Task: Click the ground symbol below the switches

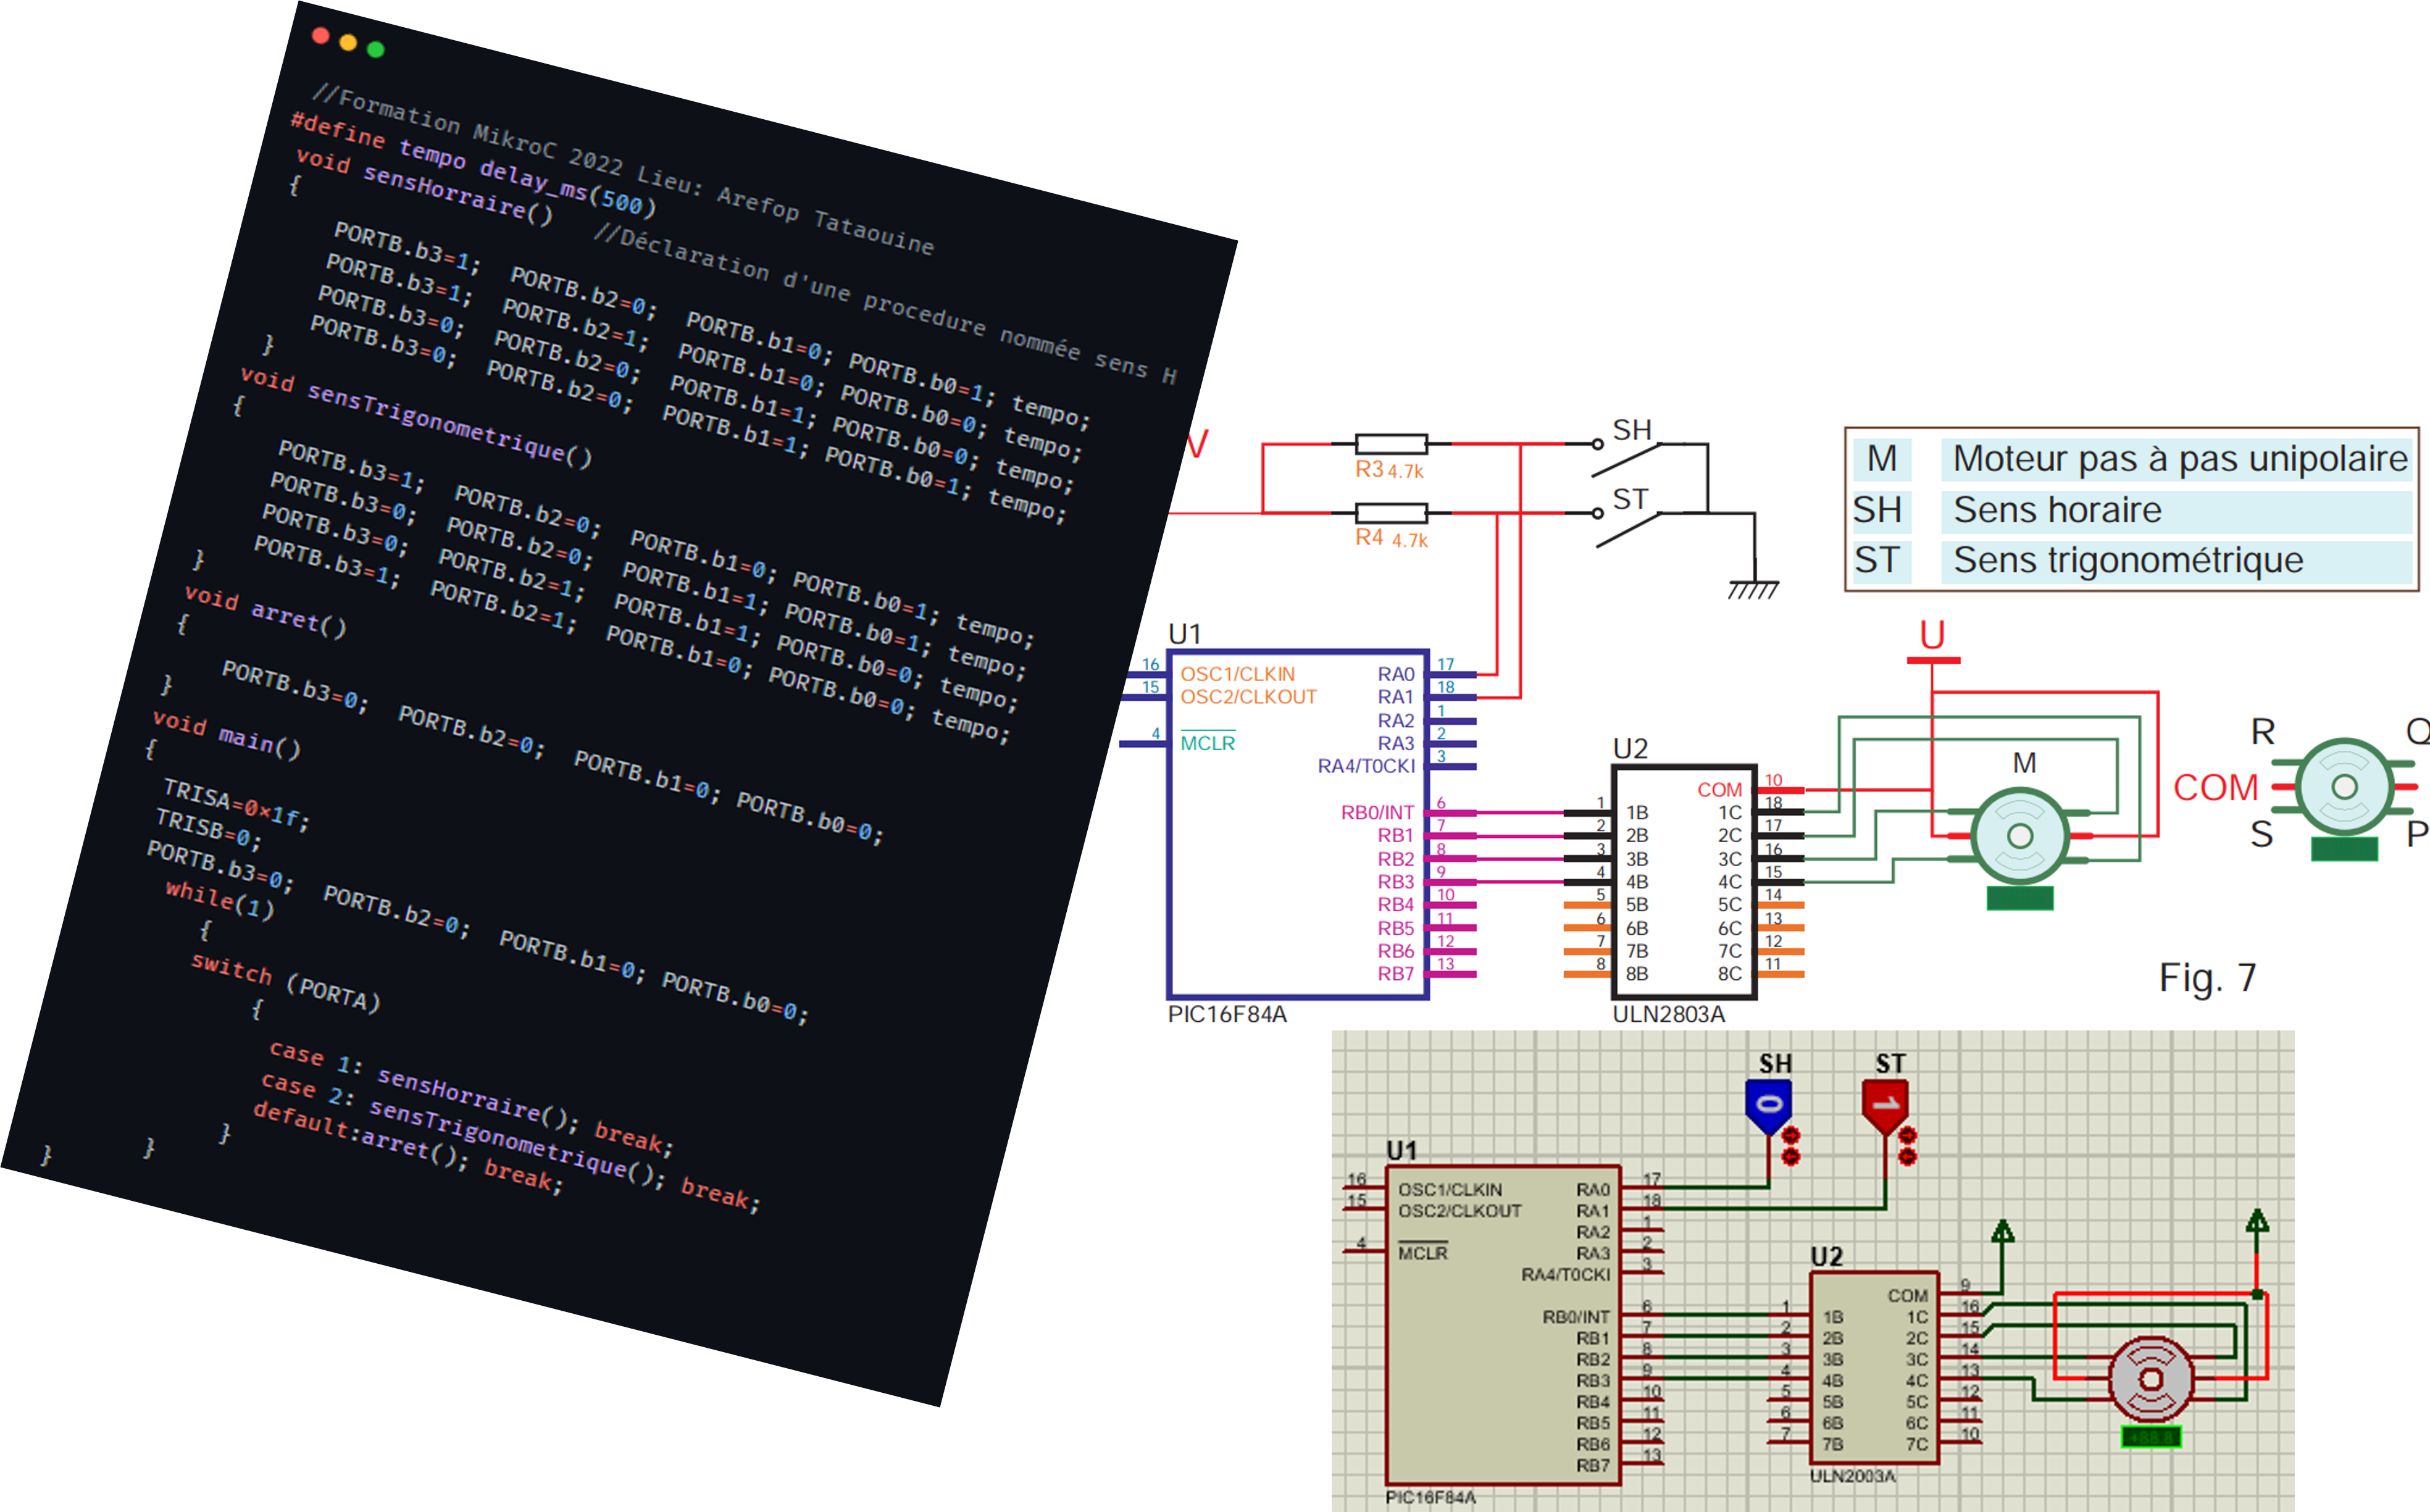Action: click(1754, 590)
